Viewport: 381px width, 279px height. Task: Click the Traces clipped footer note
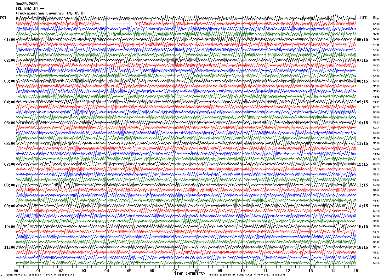click(x=247, y=275)
